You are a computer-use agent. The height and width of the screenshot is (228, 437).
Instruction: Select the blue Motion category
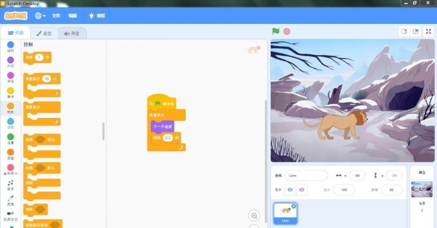[10, 46]
